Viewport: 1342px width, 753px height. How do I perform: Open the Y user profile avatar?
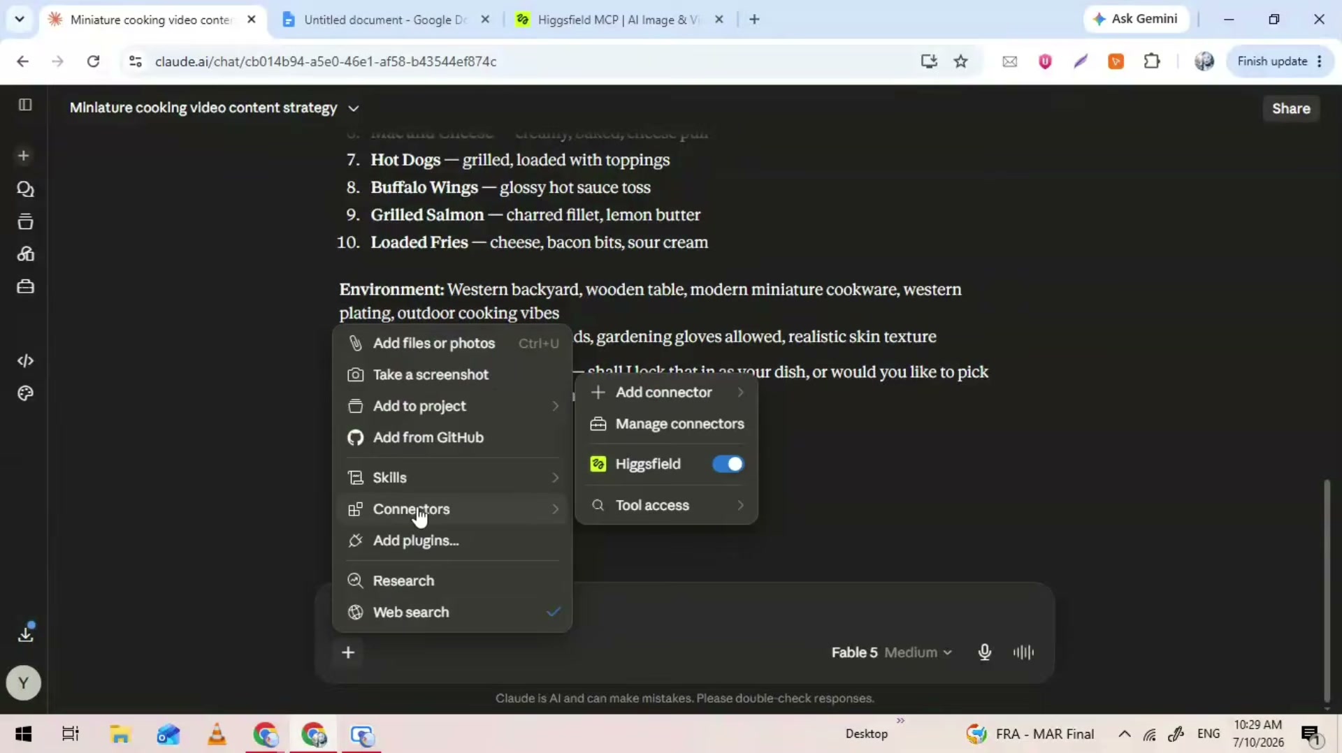tap(23, 682)
